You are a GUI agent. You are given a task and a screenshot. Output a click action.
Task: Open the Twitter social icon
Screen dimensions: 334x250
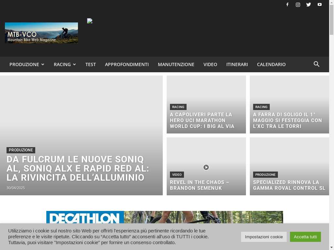(x=309, y=5)
